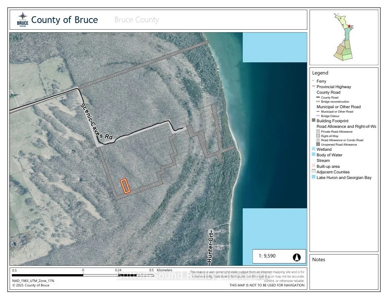388x299 pixels.
Task: Click the County of Bruce heading link
Action: coord(65,20)
